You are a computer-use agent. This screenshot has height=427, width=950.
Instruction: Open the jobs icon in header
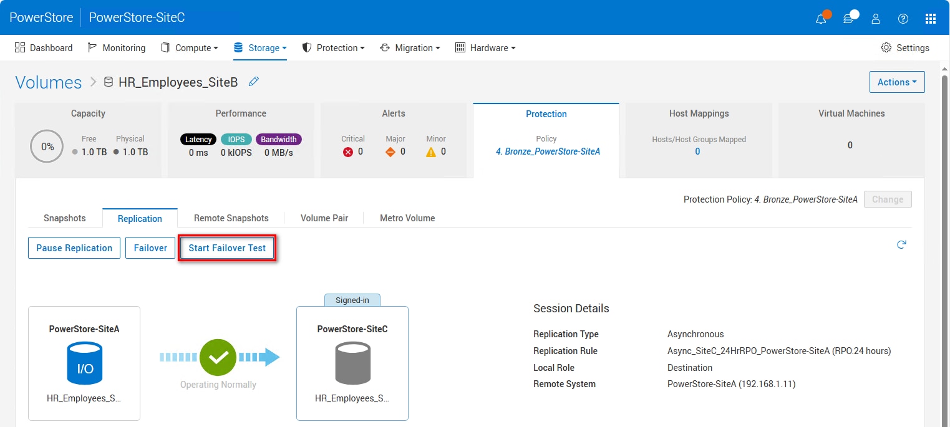(x=848, y=19)
